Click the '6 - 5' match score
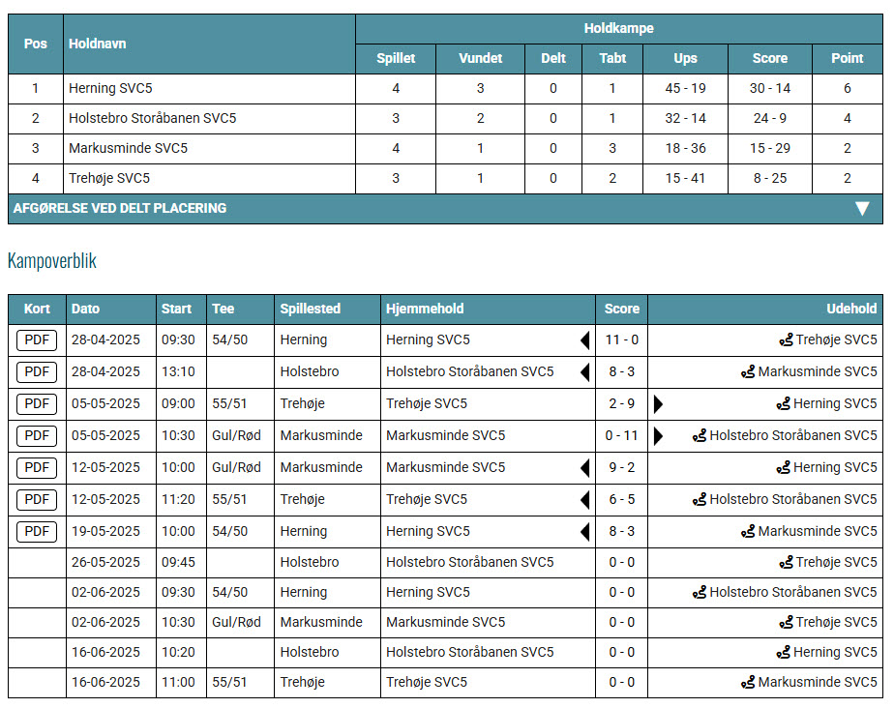This screenshot has width=894, height=708. coord(621,500)
